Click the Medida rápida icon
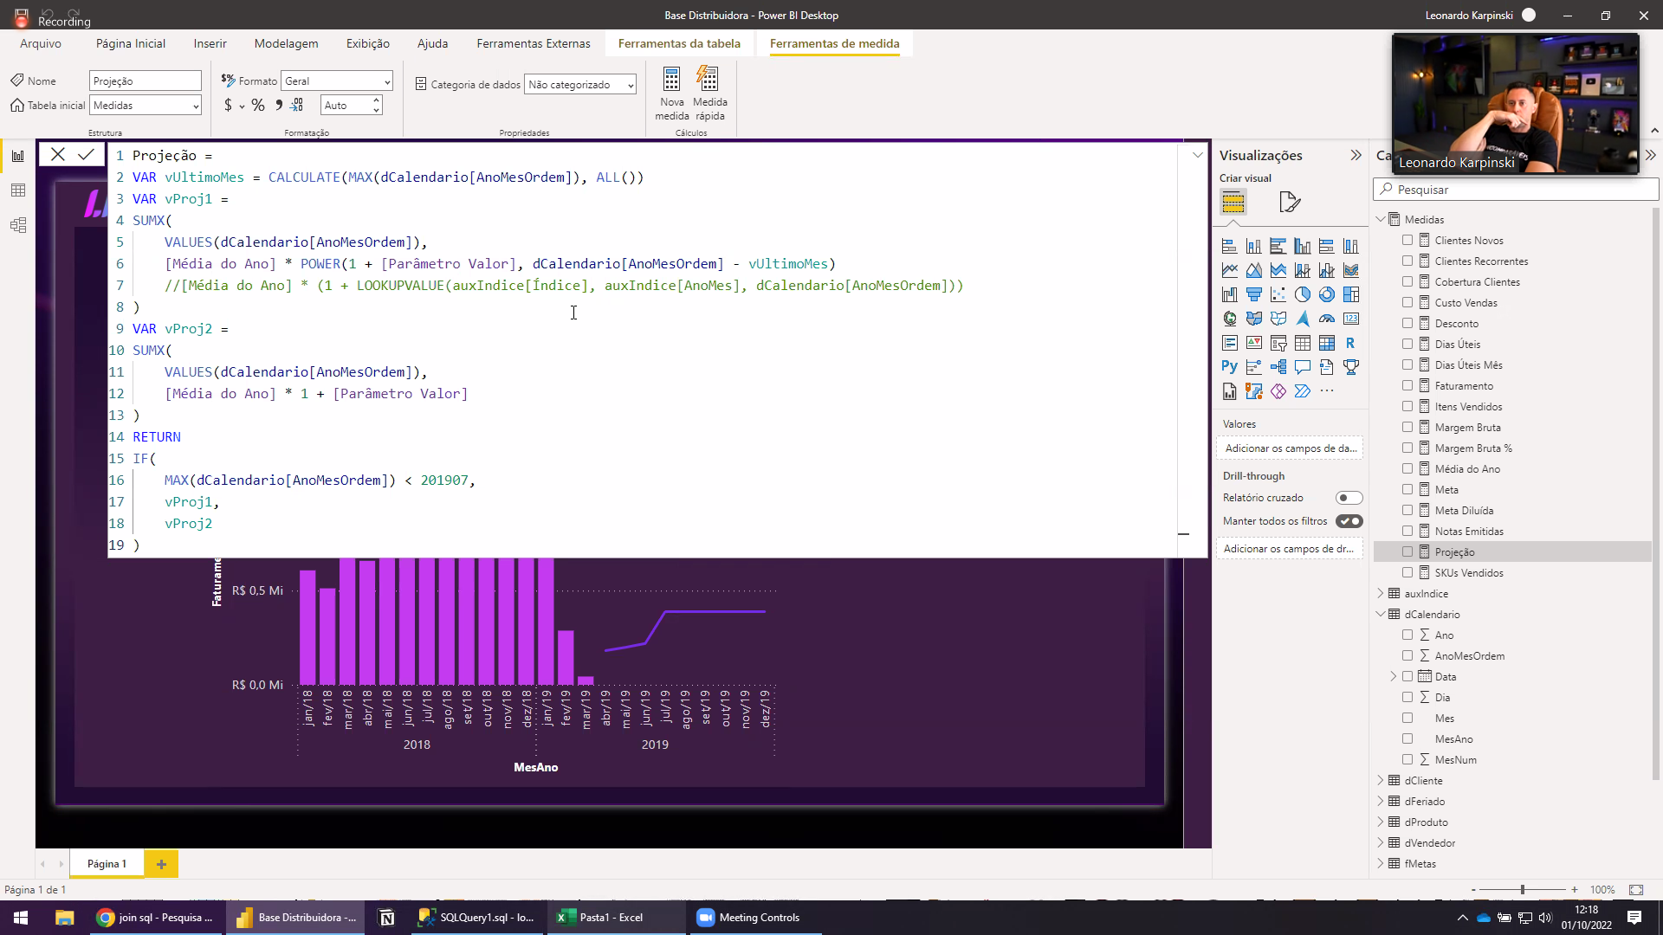This screenshot has width=1663, height=935. (x=709, y=81)
